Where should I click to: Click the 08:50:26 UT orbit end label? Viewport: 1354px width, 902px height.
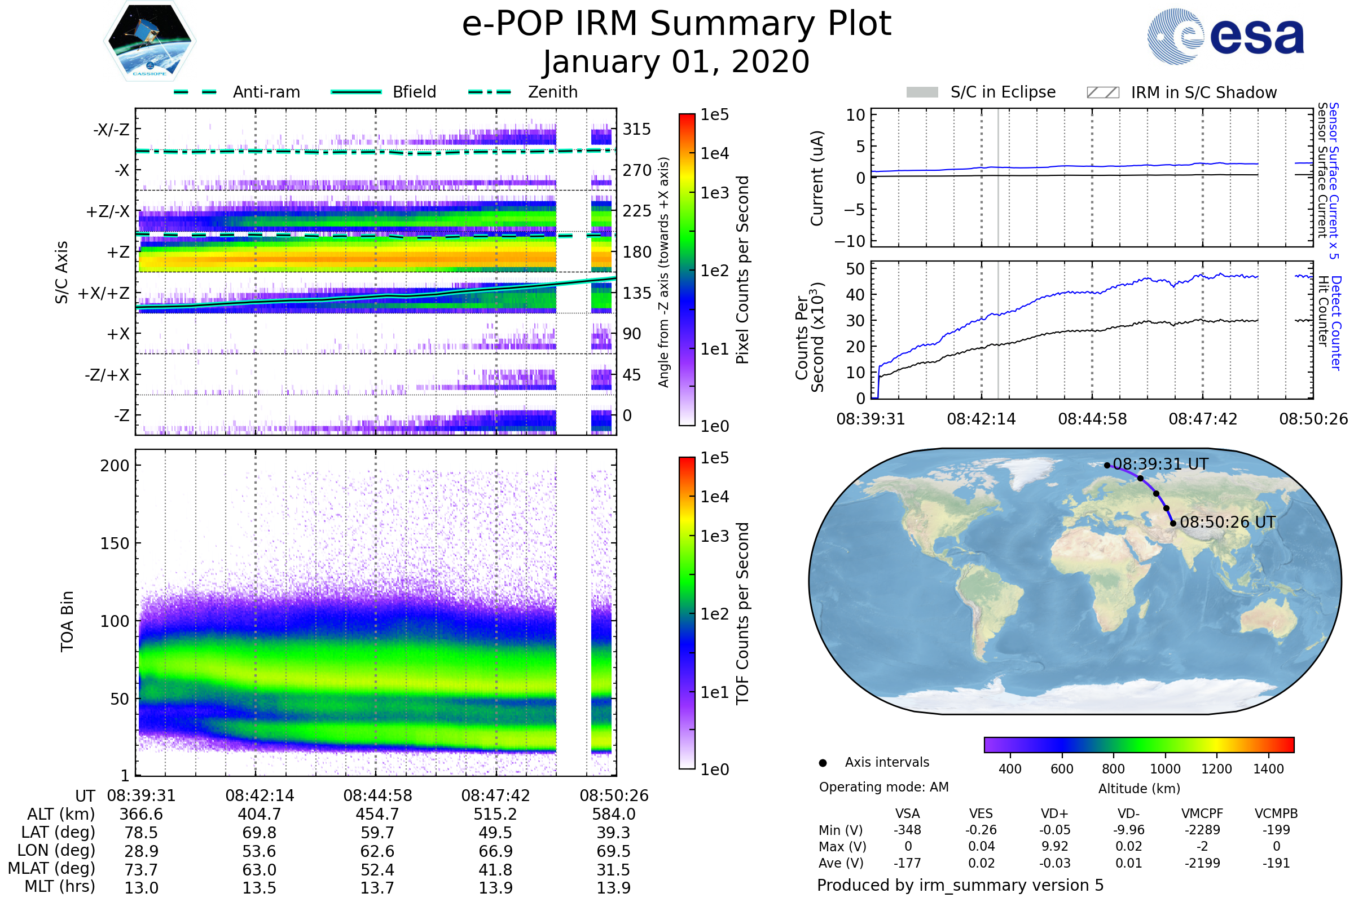click(x=1228, y=523)
